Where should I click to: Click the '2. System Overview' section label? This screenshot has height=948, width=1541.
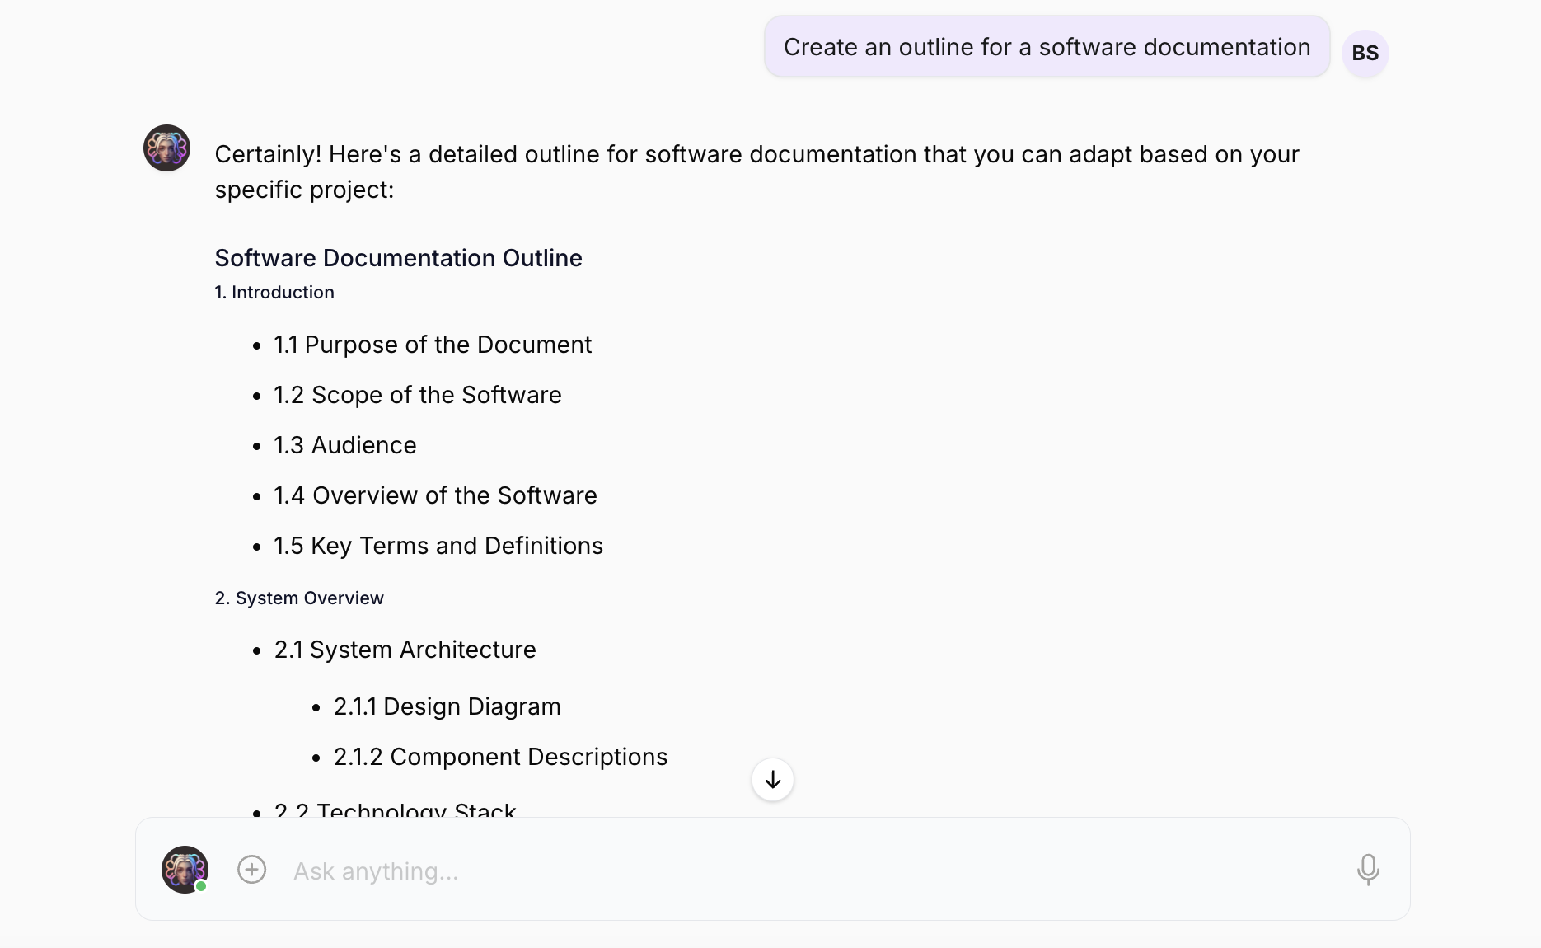[x=299, y=598]
